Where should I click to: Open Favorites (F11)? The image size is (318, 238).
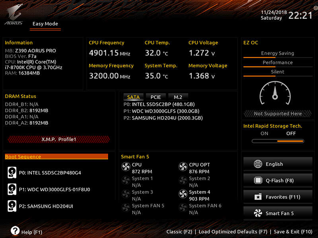coord(278,197)
